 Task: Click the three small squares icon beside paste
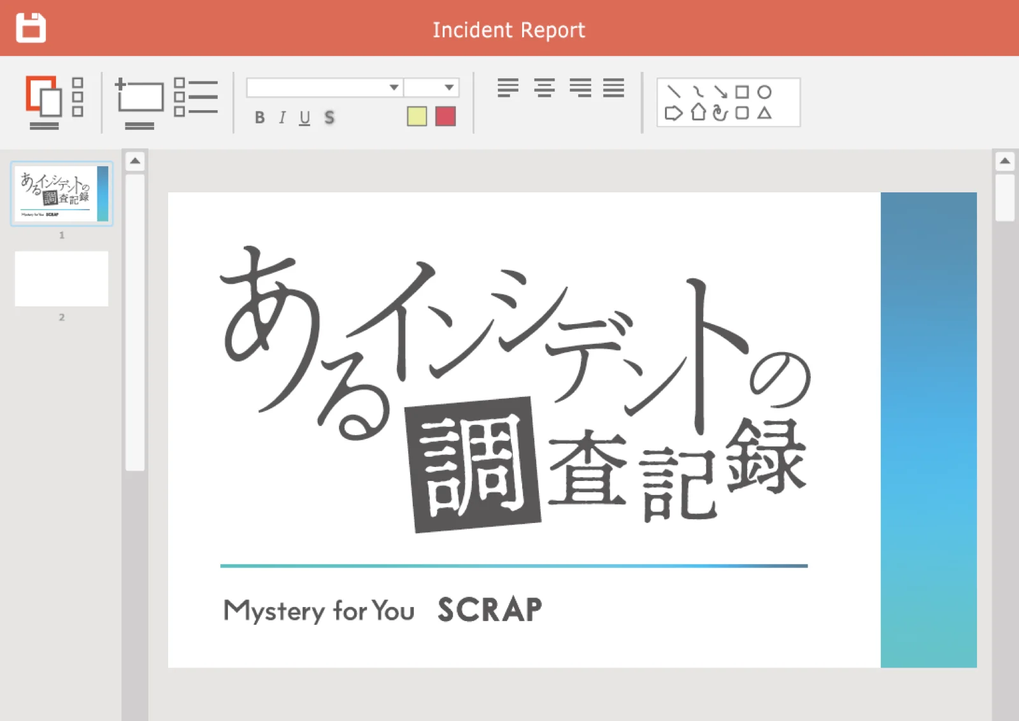coord(78,97)
